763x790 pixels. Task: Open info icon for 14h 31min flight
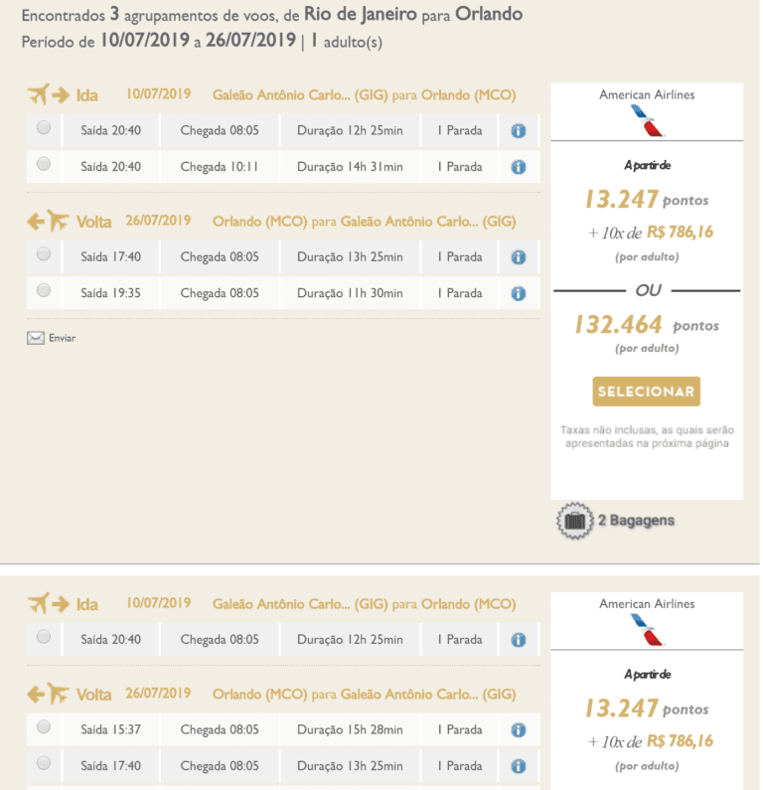click(518, 167)
